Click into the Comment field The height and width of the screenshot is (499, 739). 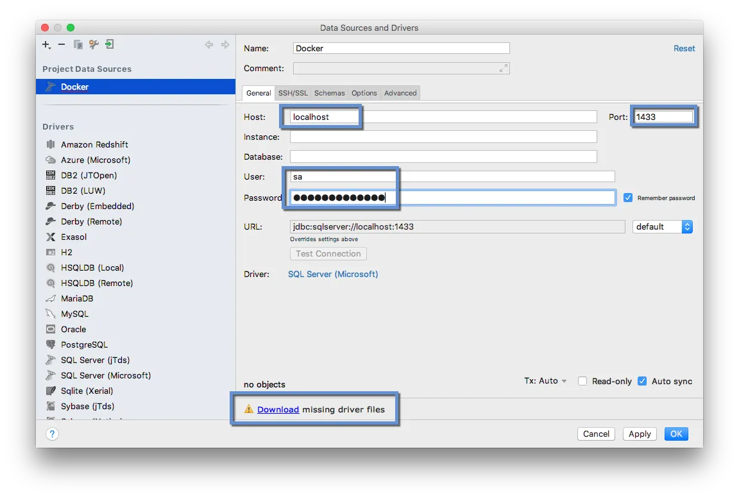pyautogui.click(x=401, y=69)
